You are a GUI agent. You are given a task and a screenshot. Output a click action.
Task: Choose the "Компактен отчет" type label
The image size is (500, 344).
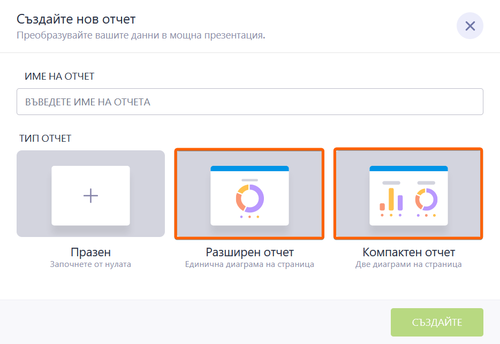pos(408,252)
